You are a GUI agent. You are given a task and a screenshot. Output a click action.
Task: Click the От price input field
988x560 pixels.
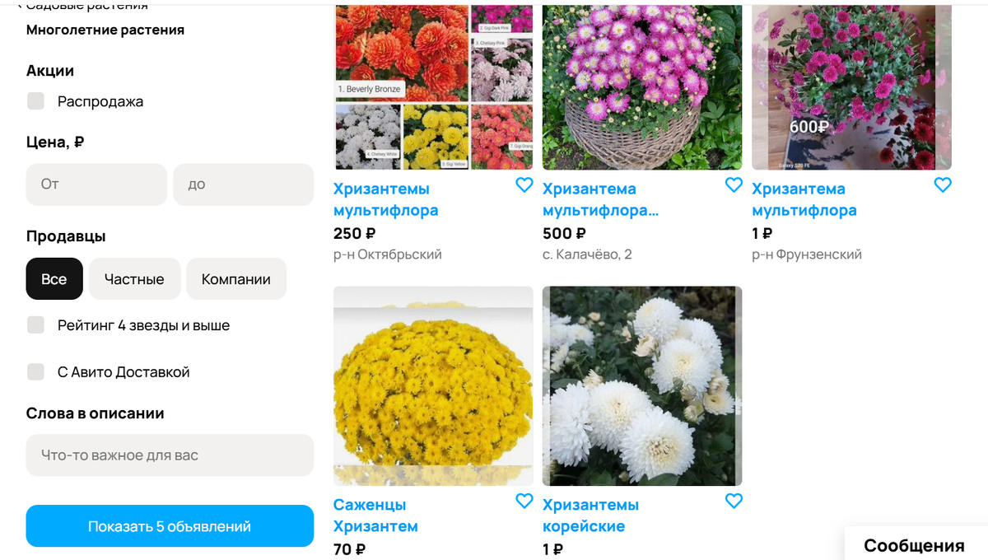pyautogui.click(x=96, y=184)
